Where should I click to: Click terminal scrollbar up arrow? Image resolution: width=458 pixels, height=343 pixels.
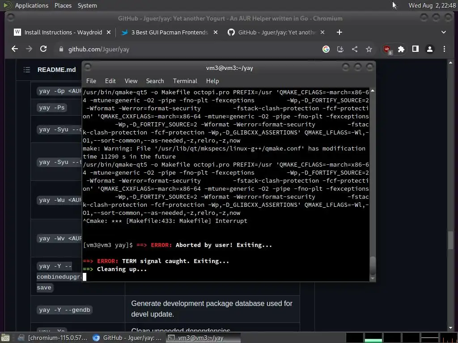tap(373, 91)
